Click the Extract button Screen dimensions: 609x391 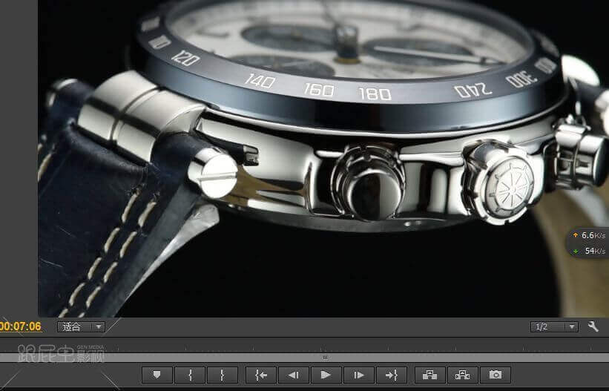pos(463,375)
